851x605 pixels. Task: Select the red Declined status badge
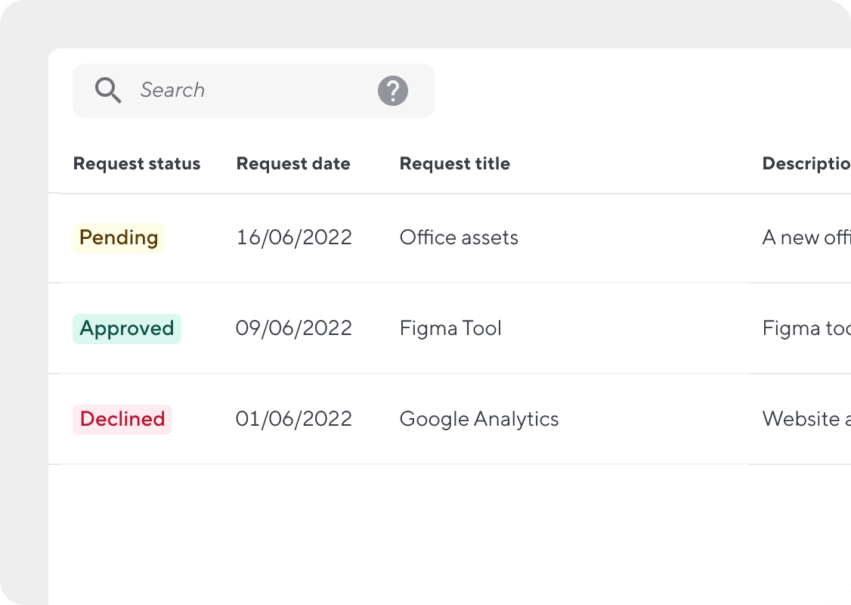(x=122, y=419)
